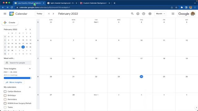This screenshot has height=111, width=198.
Task: Open the browser three-dot menu
Action: [195, 7]
